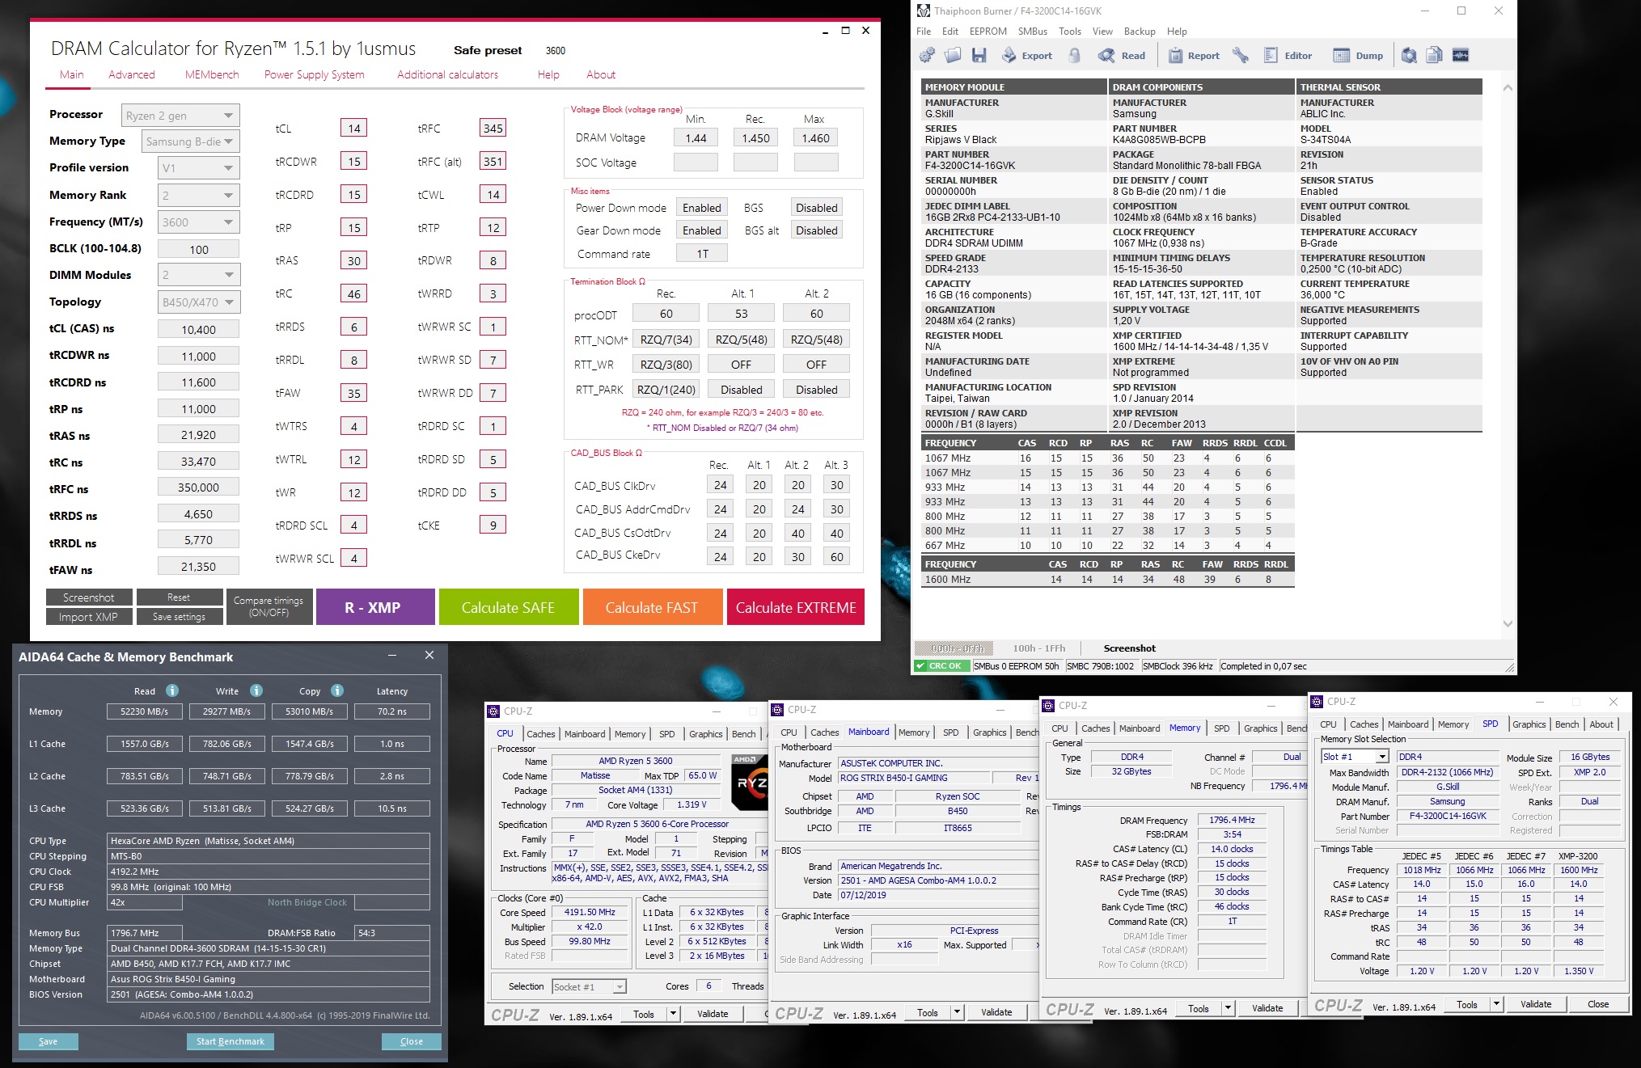This screenshot has width=1641, height=1068.
Task: Click the gears settings icon in Thaiphoon toolbar
Action: 928,55
